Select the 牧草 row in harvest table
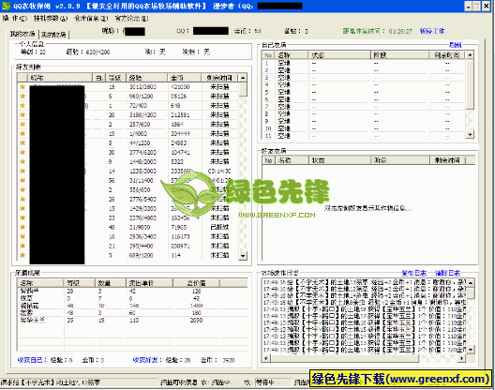This screenshot has width=495, height=390. [132, 298]
